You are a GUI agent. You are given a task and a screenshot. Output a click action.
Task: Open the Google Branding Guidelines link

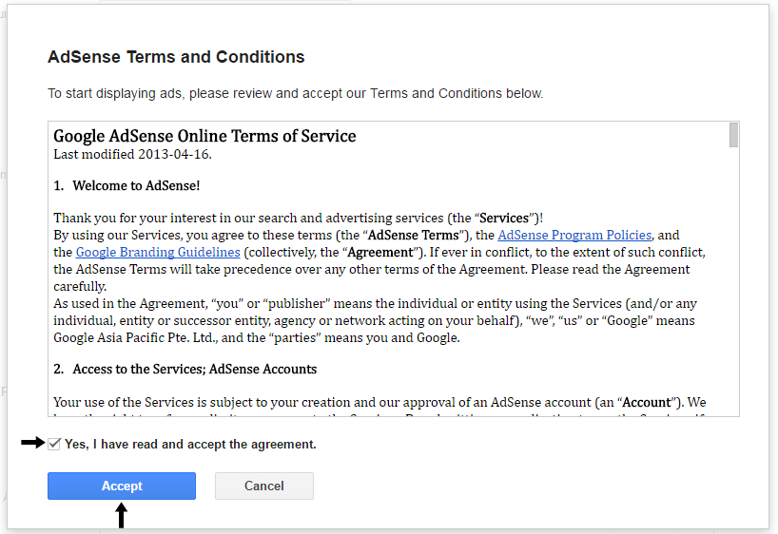(x=158, y=252)
